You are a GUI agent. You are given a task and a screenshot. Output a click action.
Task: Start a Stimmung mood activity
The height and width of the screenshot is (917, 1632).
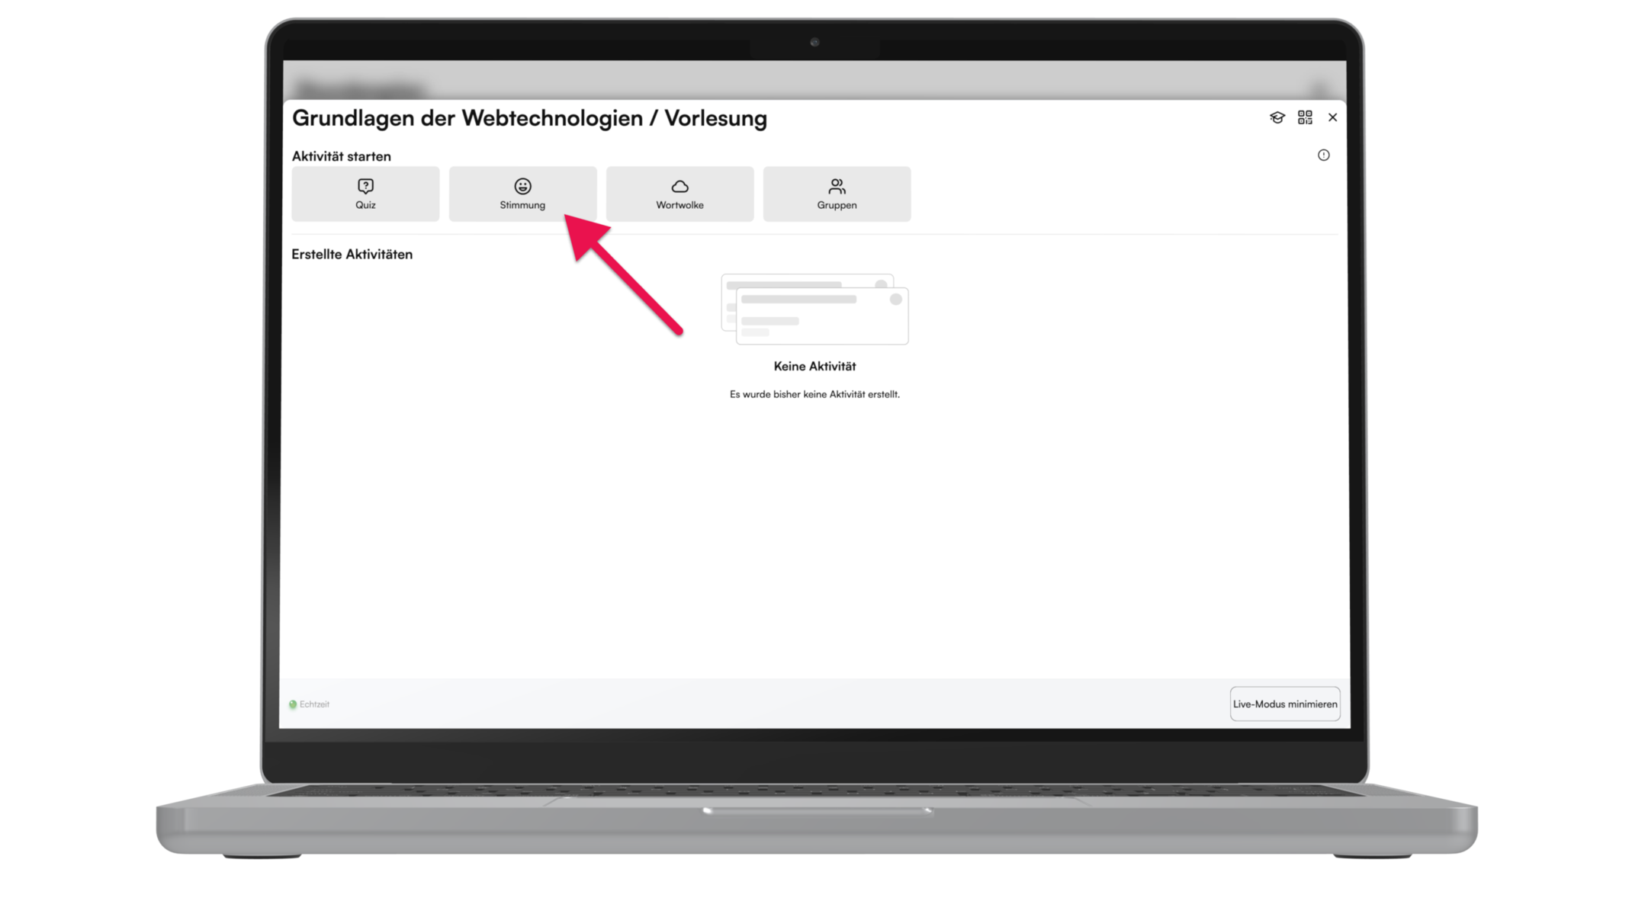pos(522,194)
